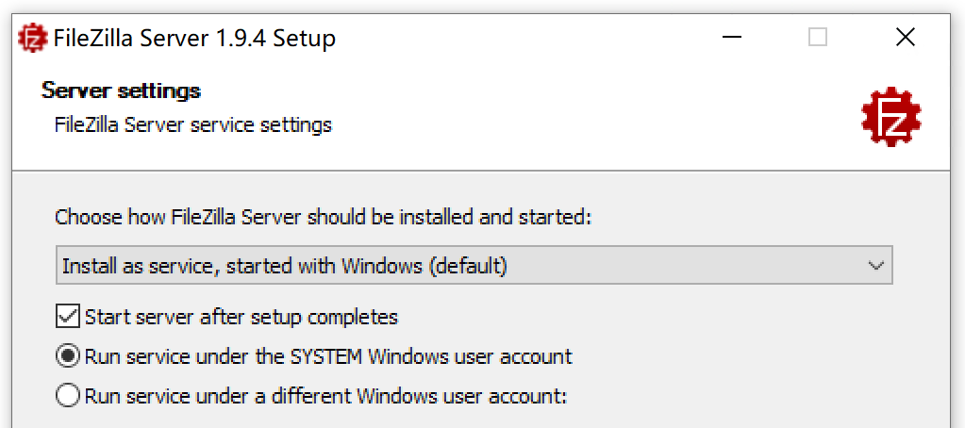The image size is (965, 428).
Task: Uncheck the Start server after setup checkbox
Action: 68,318
